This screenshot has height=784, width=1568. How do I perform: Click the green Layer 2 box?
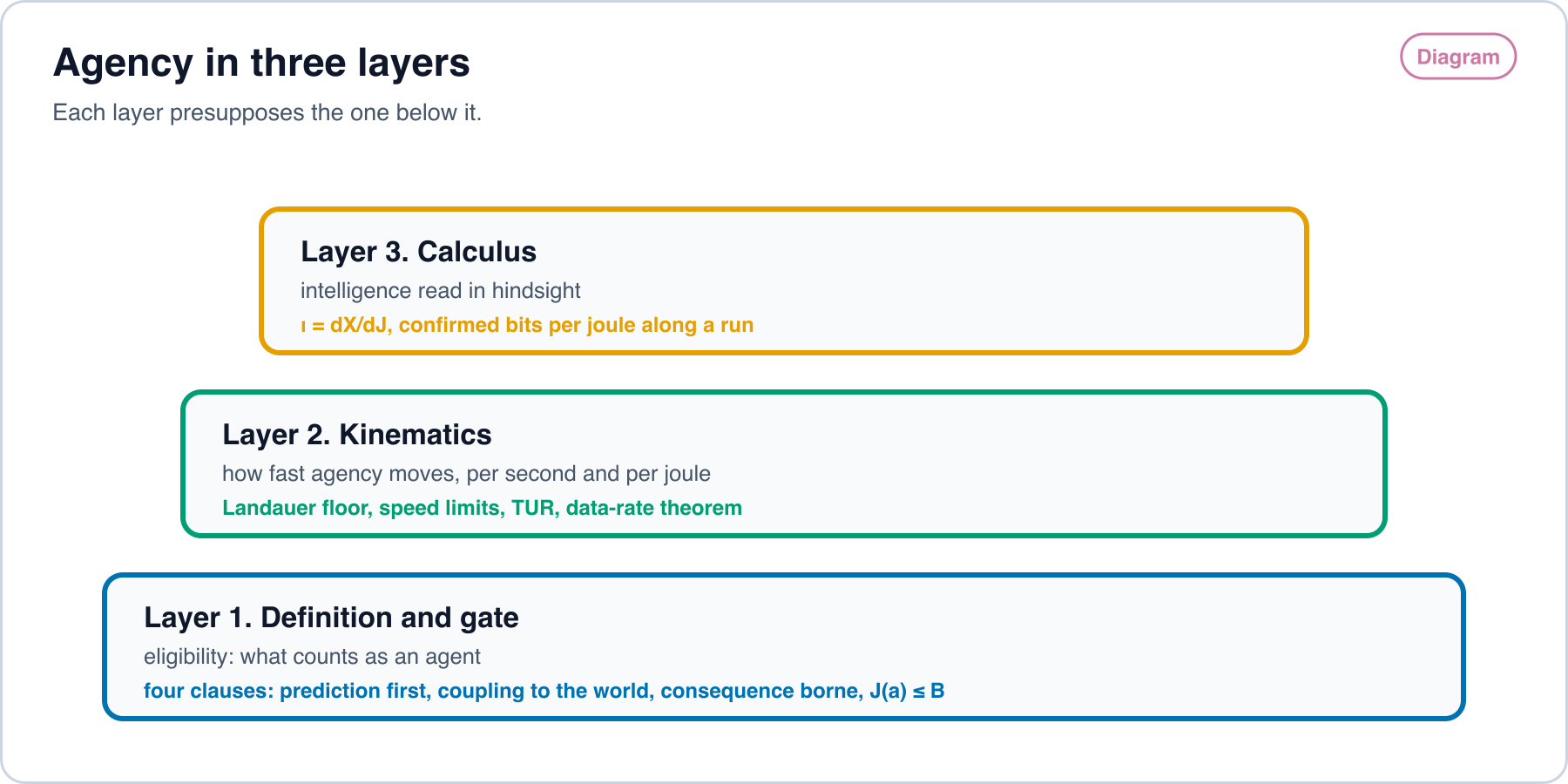pos(784,463)
